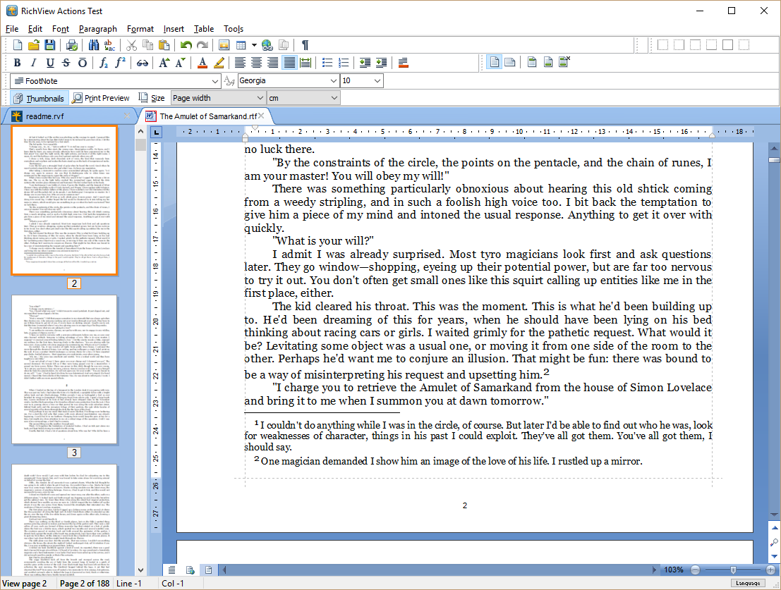Select the Strikethrough text icon
Viewport: 781px width, 590px height.
[66, 63]
